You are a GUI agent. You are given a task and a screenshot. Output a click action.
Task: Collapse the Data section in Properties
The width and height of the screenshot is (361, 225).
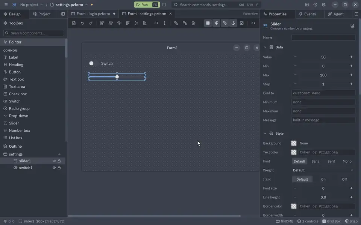click(265, 47)
